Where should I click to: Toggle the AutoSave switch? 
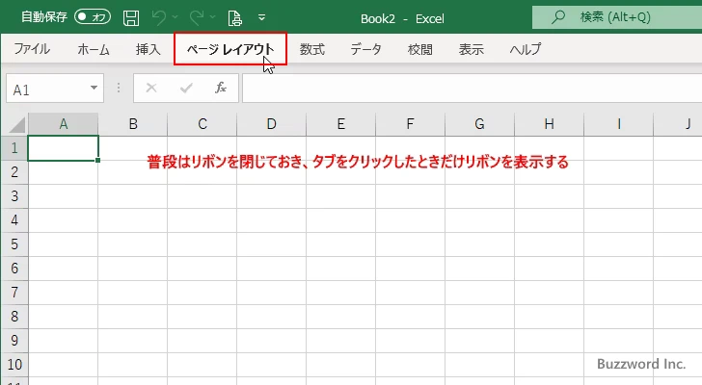(x=93, y=17)
